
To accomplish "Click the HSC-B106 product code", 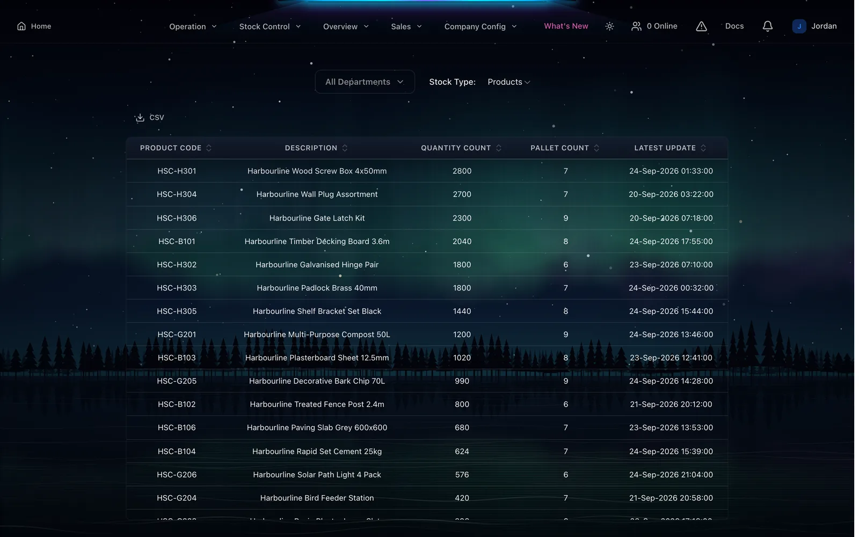I will click(x=177, y=428).
